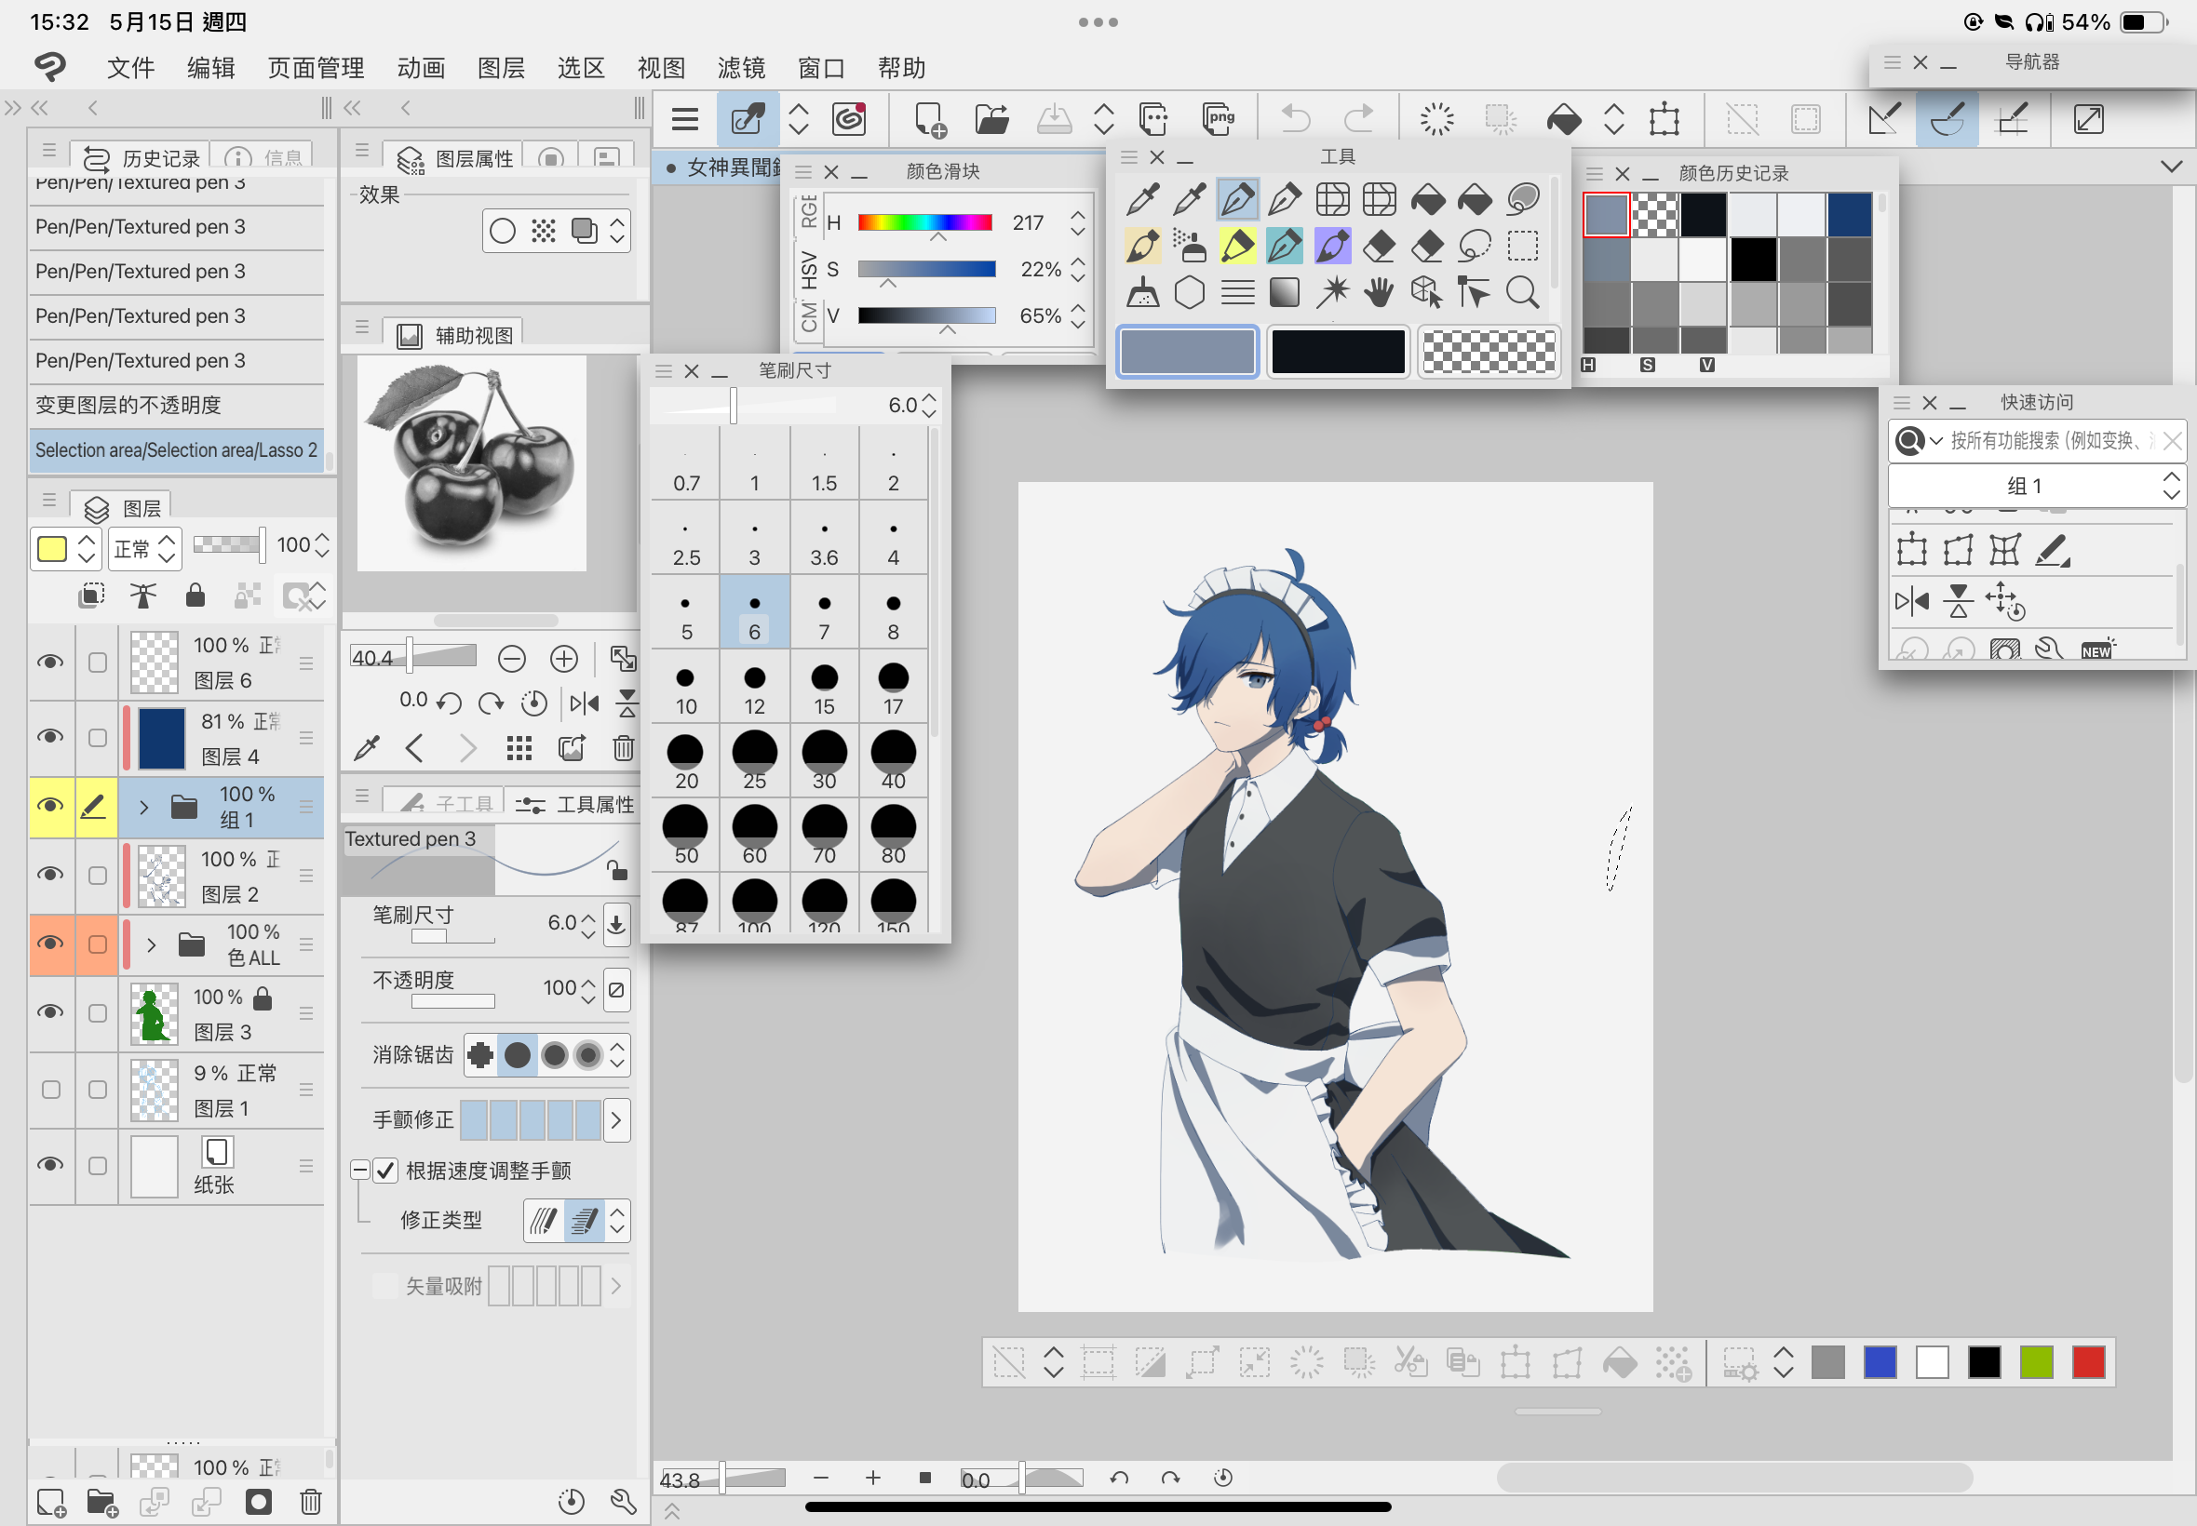Viewport: 2197px width, 1526px height.
Task: Select the rectangular marquee selection tool
Action: coord(1521,247)
